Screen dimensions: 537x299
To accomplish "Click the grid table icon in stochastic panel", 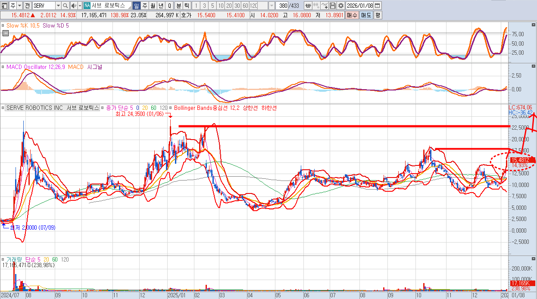I will point(5,33).
